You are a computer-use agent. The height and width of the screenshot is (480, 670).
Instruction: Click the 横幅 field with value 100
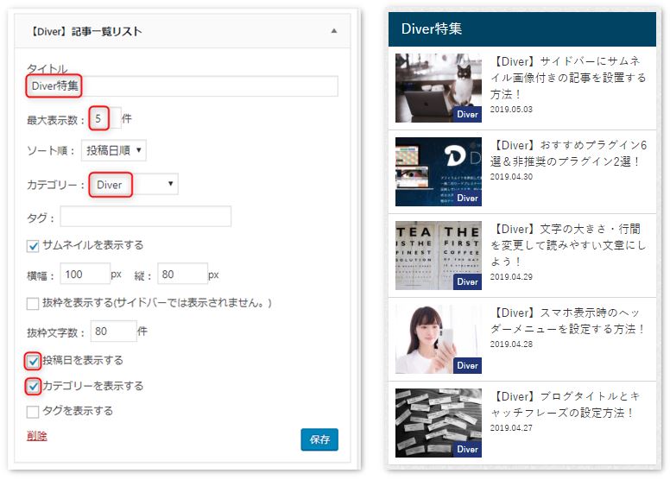click(85, 274)
